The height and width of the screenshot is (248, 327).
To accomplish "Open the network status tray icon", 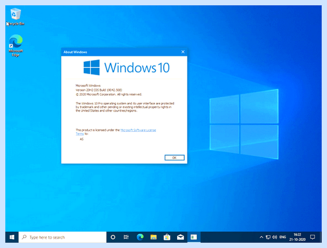I will coord(268,237).
